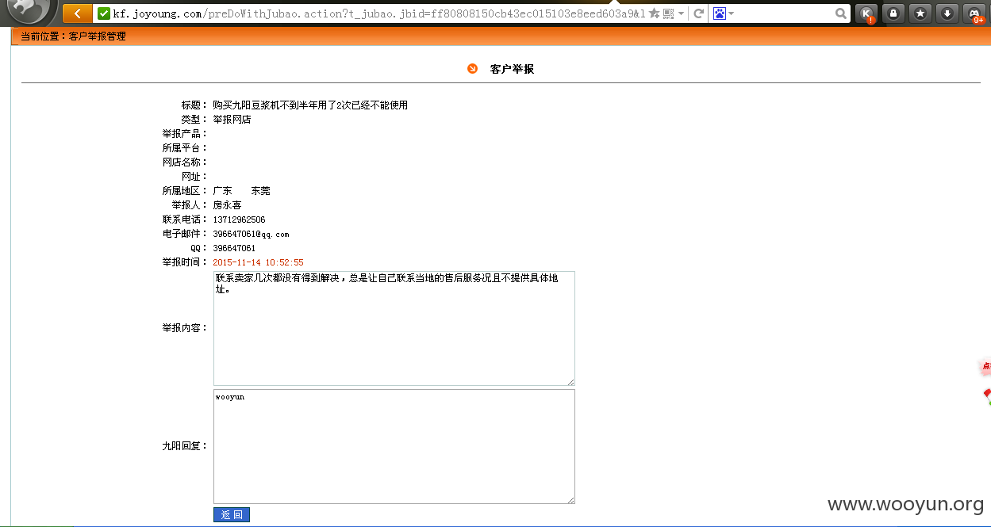Click the 客户举报 heading

[x=512, y=70]
